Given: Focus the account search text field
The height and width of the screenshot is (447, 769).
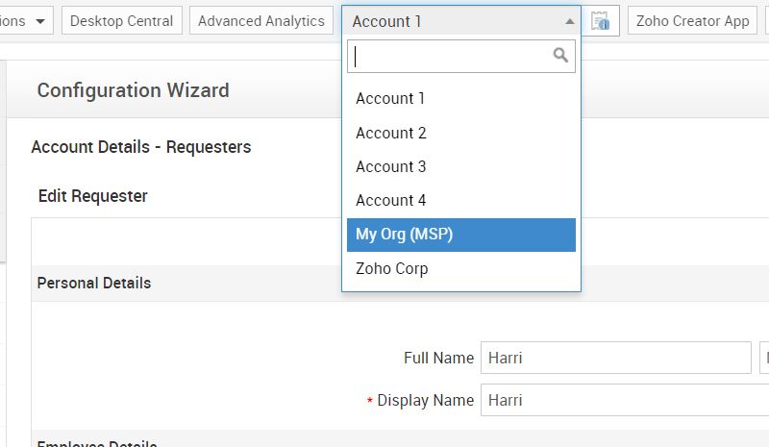Looking at the screenshot, I should (x=450, y=56).
